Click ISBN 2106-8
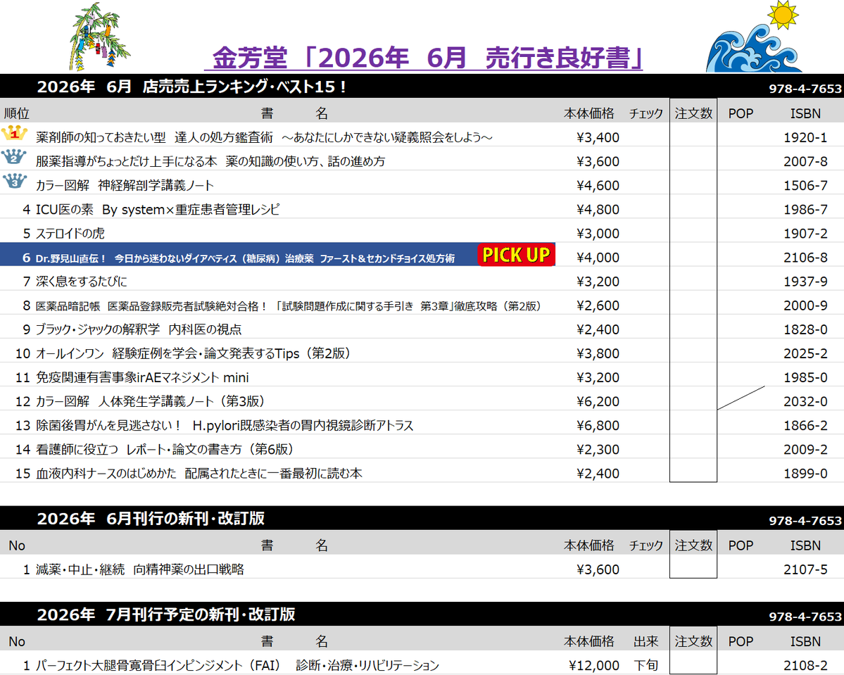844x675 pixels. [805, 258]
